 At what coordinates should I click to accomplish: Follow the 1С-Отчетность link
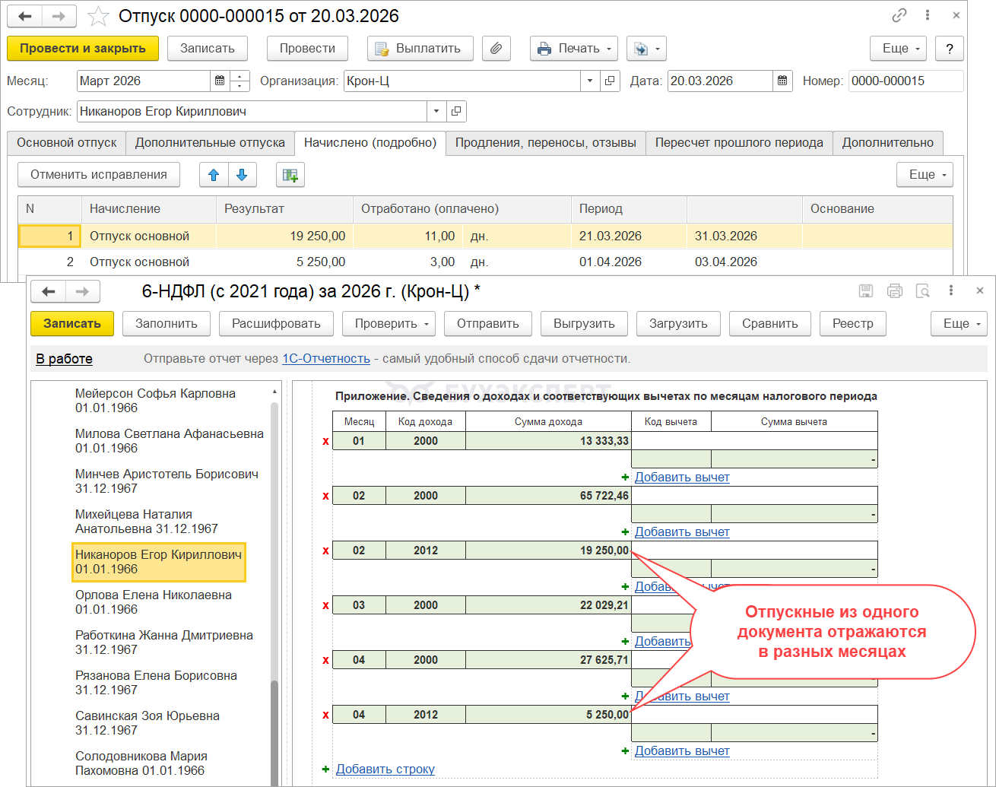coord(325,359)
